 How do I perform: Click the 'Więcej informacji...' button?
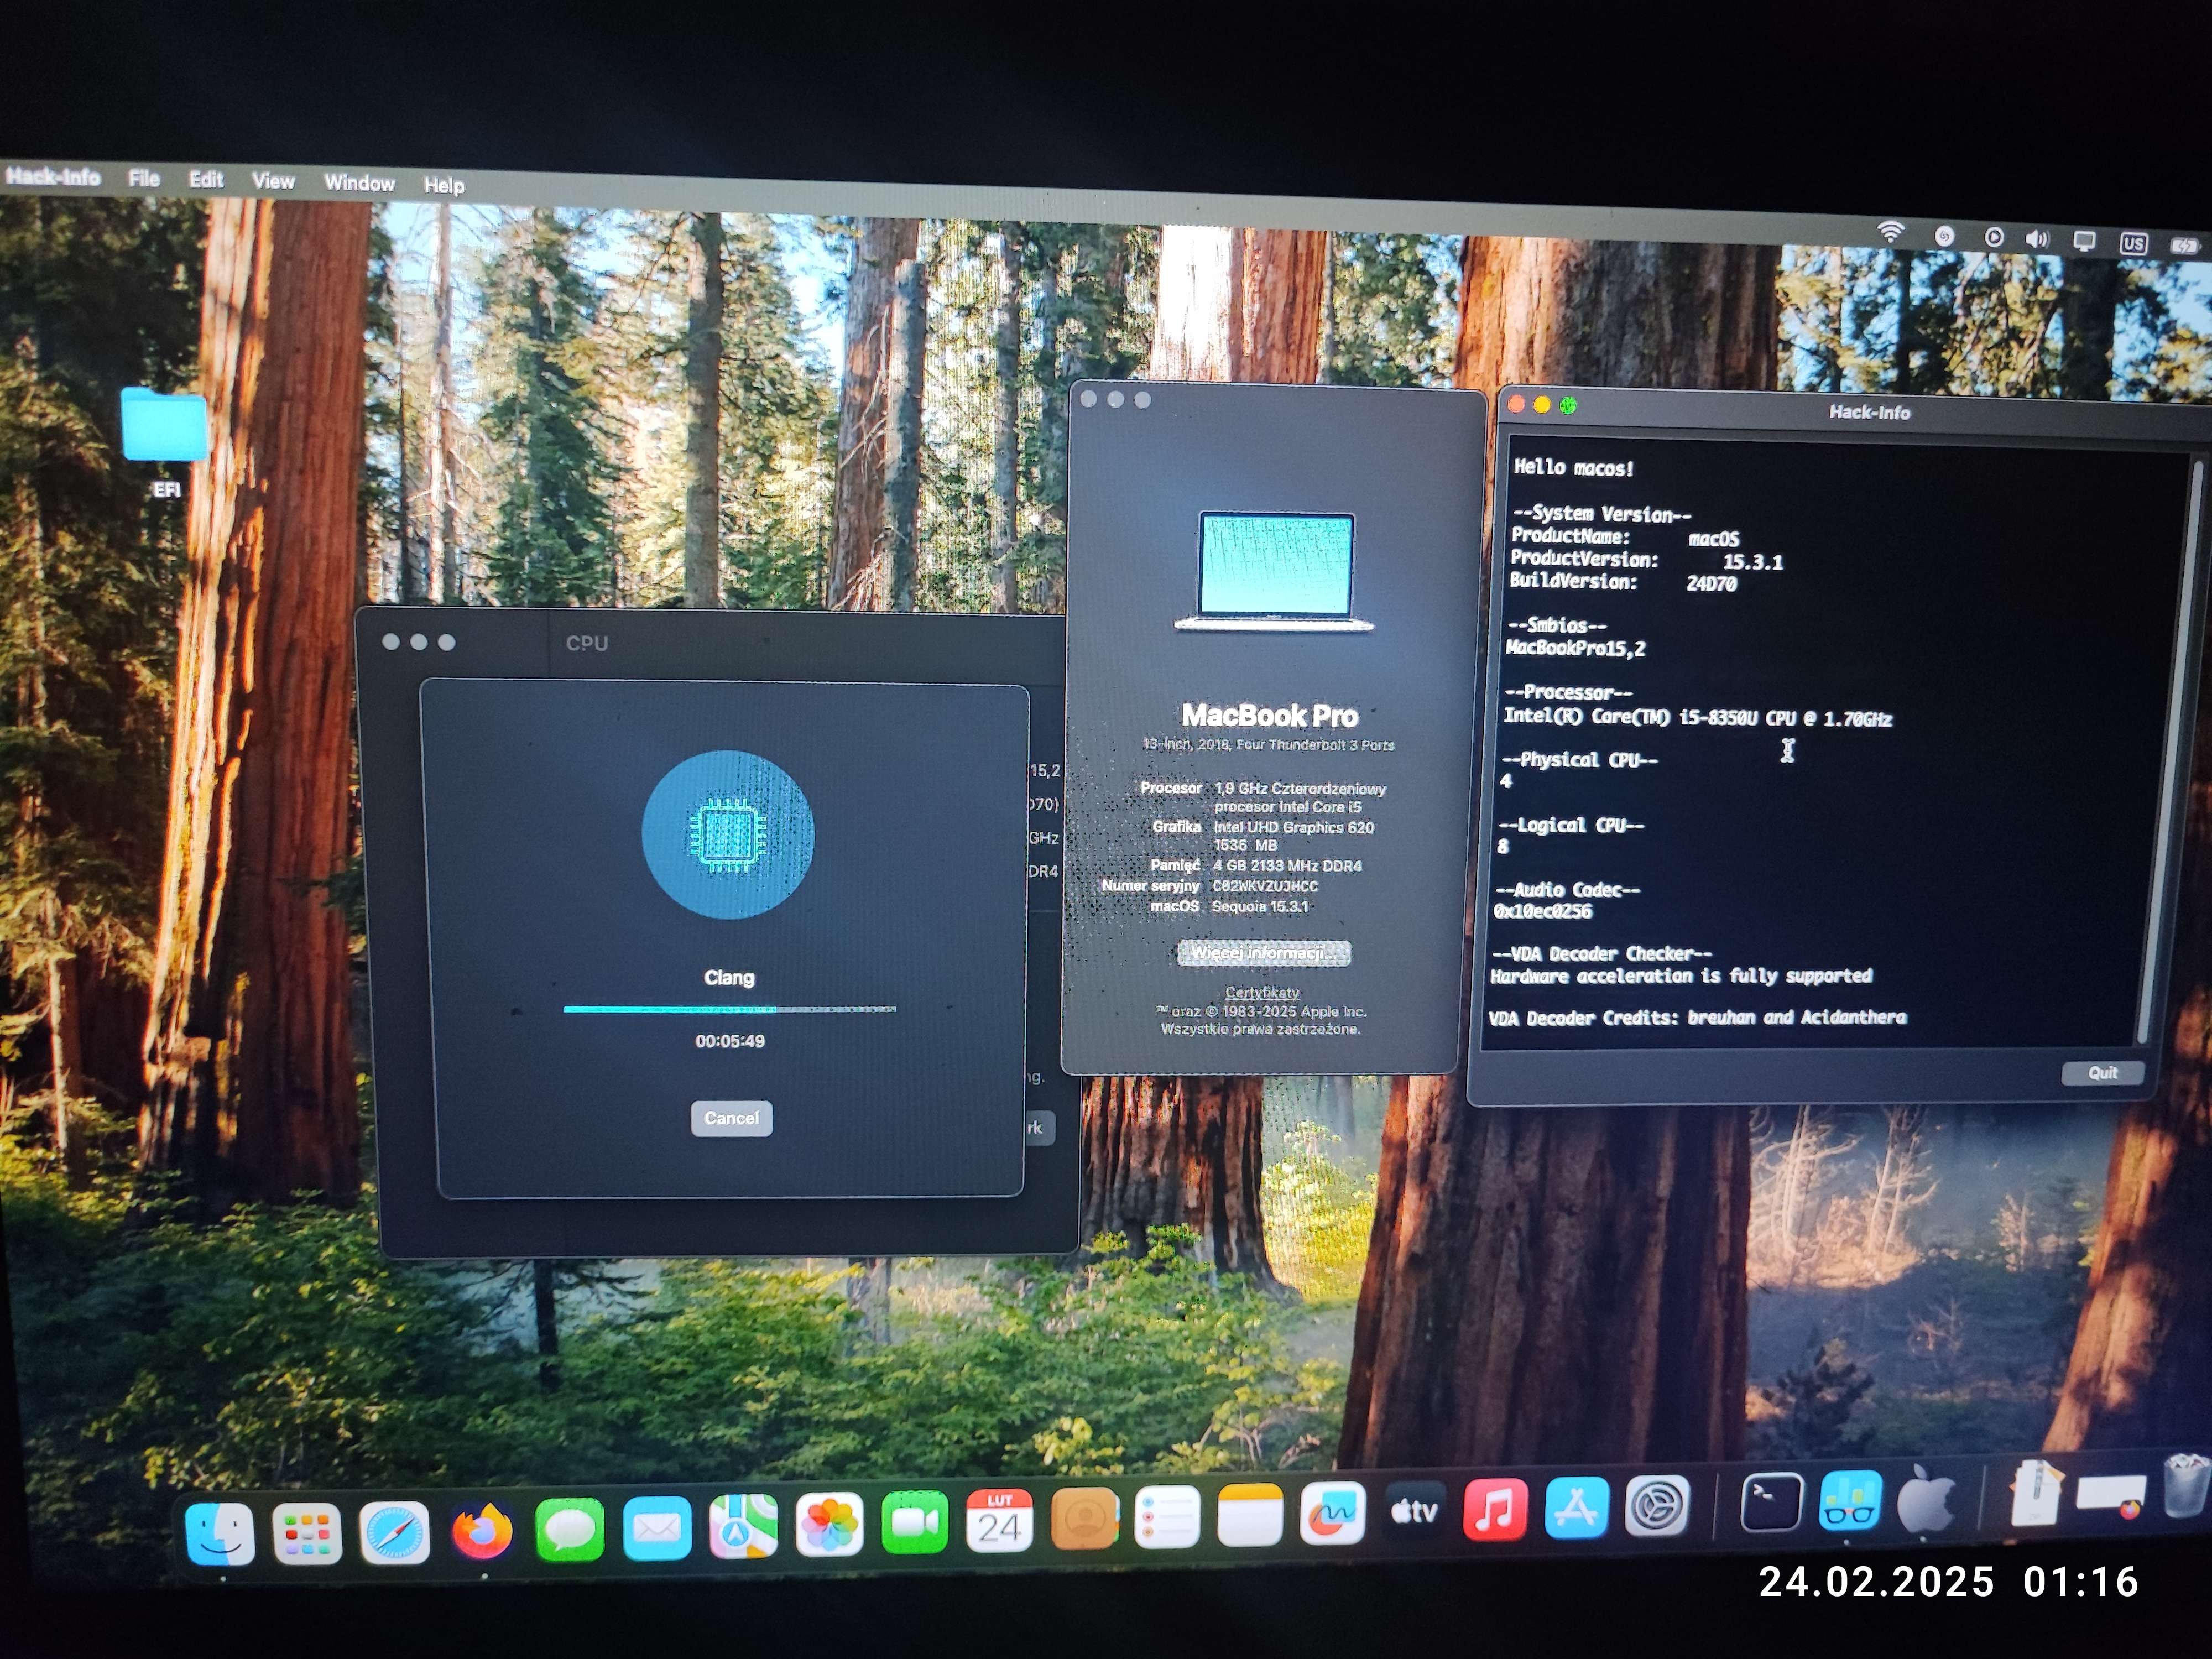[x=1263, y=953]
